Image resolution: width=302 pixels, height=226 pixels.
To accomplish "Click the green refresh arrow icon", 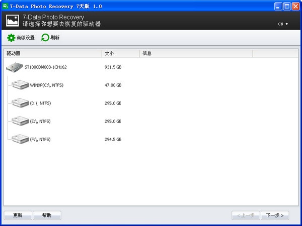I will coord(45,38).
